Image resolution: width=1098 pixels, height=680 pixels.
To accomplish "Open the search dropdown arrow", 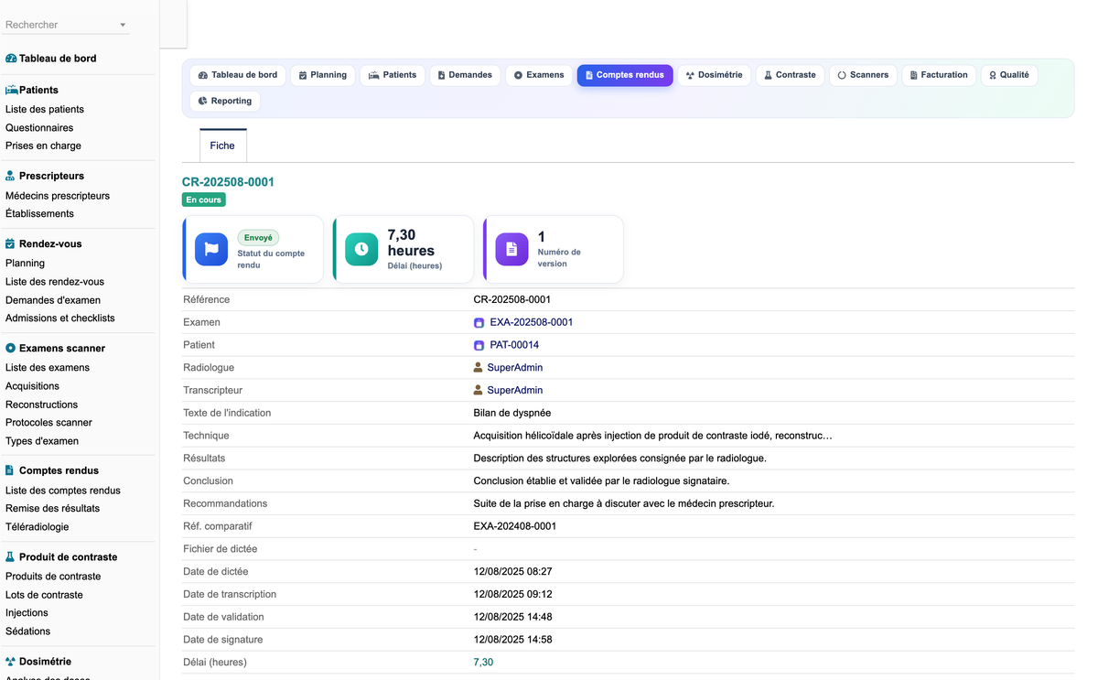I will (123, 26).
